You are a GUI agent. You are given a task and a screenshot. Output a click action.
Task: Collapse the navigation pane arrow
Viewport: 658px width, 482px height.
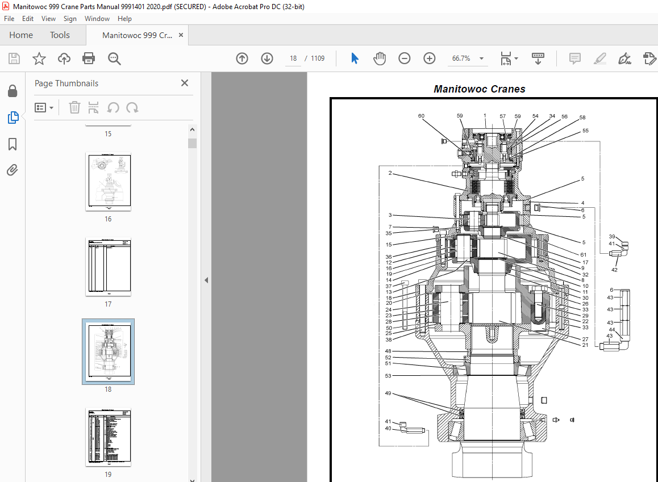[x=206, y=280]
